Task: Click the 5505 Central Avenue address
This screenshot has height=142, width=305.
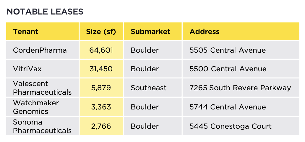Action: [228, 50]
